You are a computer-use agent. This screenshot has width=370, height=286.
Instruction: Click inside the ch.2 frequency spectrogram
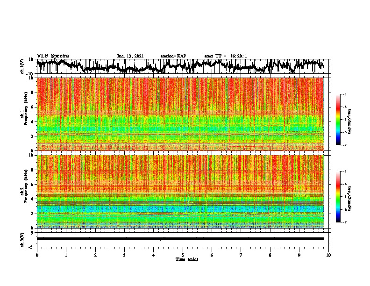point(180,192)
